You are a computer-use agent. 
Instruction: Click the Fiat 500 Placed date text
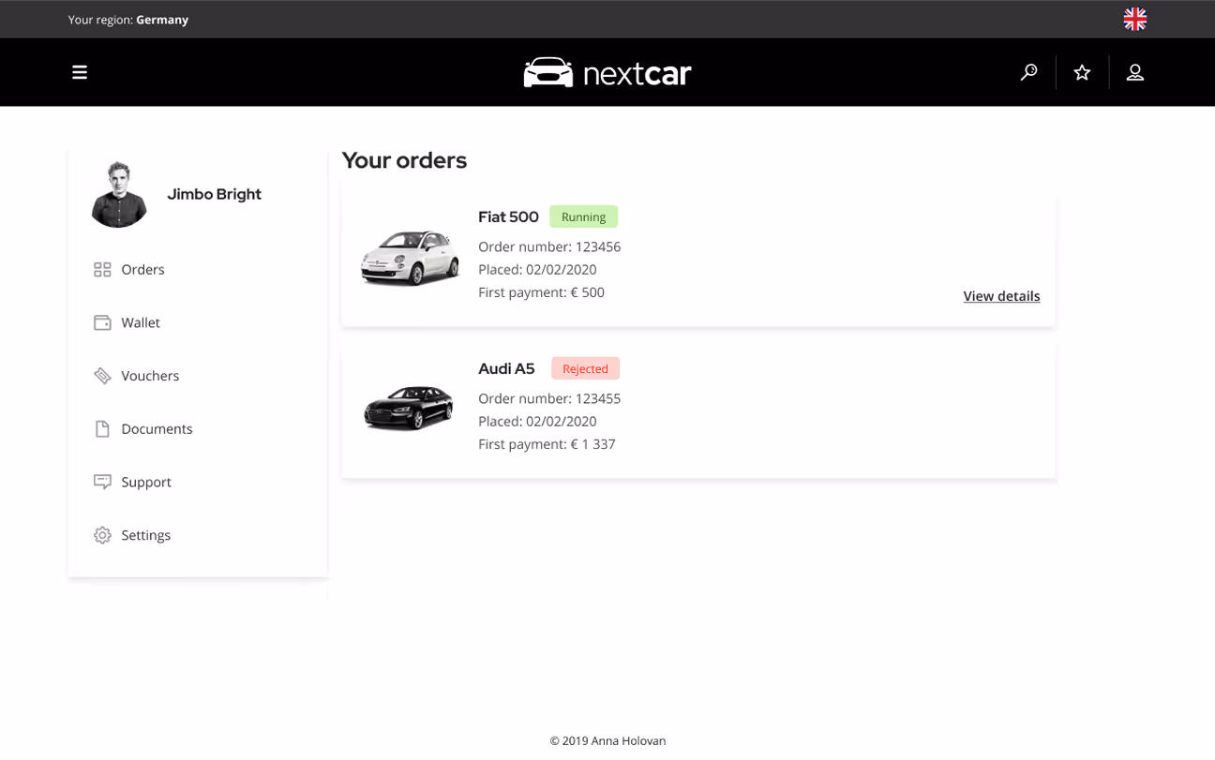(537, 270)
